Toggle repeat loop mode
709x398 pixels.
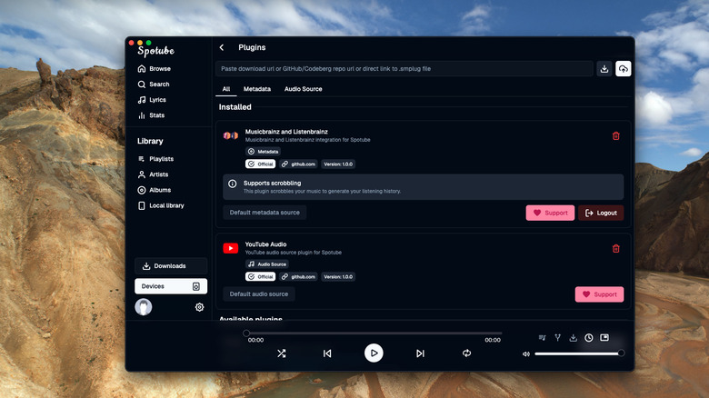pos(466,353)
